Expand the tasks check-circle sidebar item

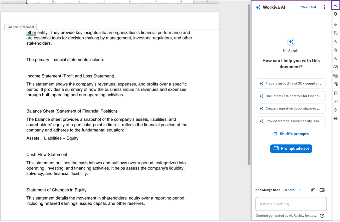336,67
